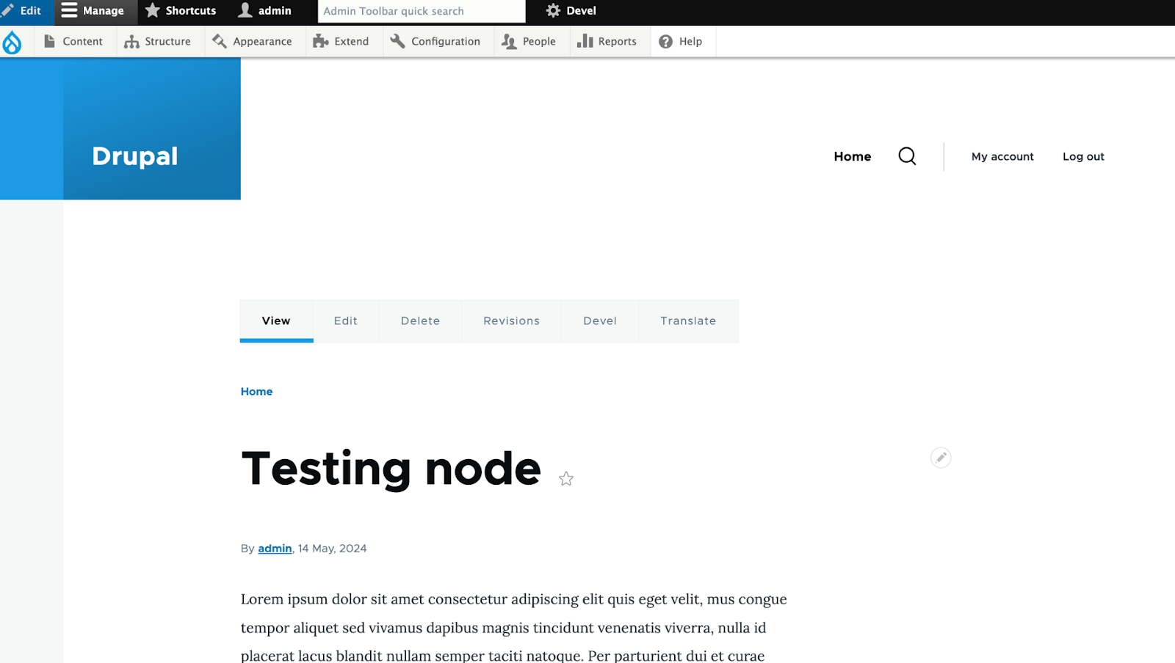Image resolution: width=1175 pixels, height=663 pixels.
Task: Switch to the Translate tab
Action: tap(688, 321)
